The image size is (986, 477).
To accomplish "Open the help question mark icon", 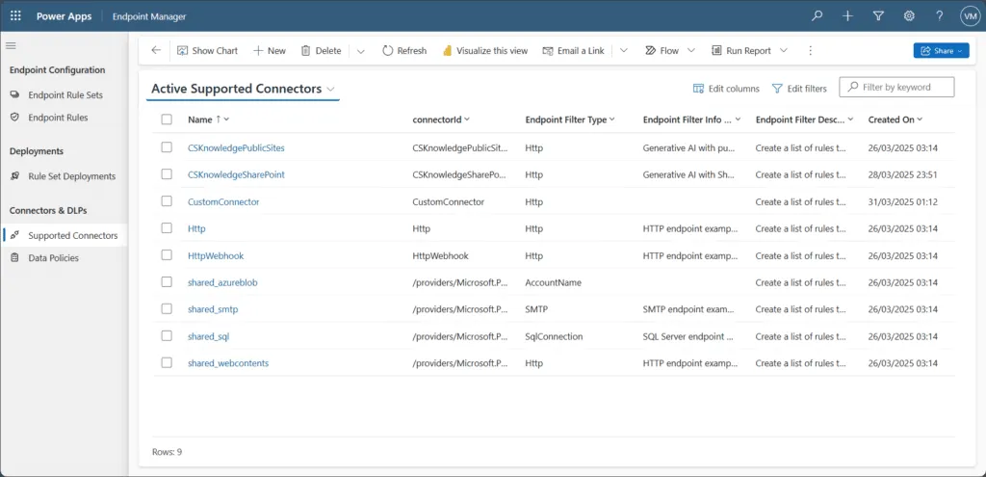I will (940, 16).
